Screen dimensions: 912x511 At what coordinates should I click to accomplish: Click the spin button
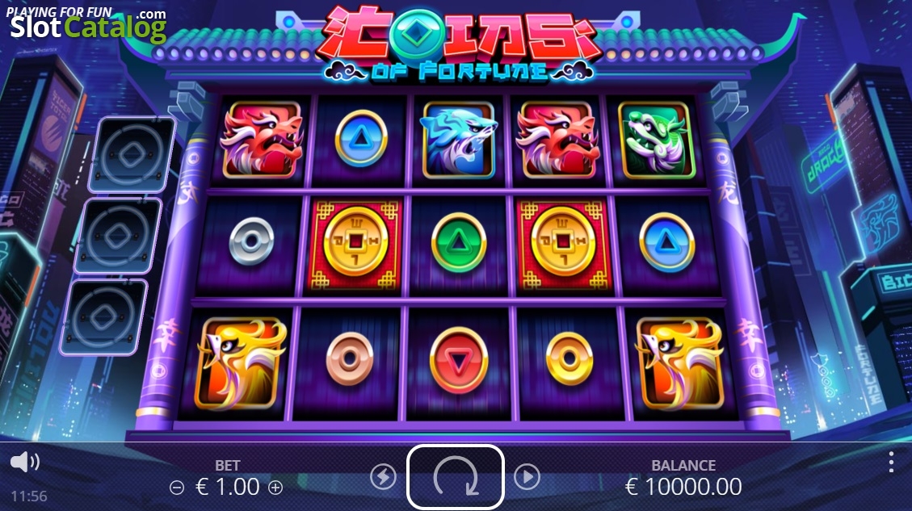(456, 477)
